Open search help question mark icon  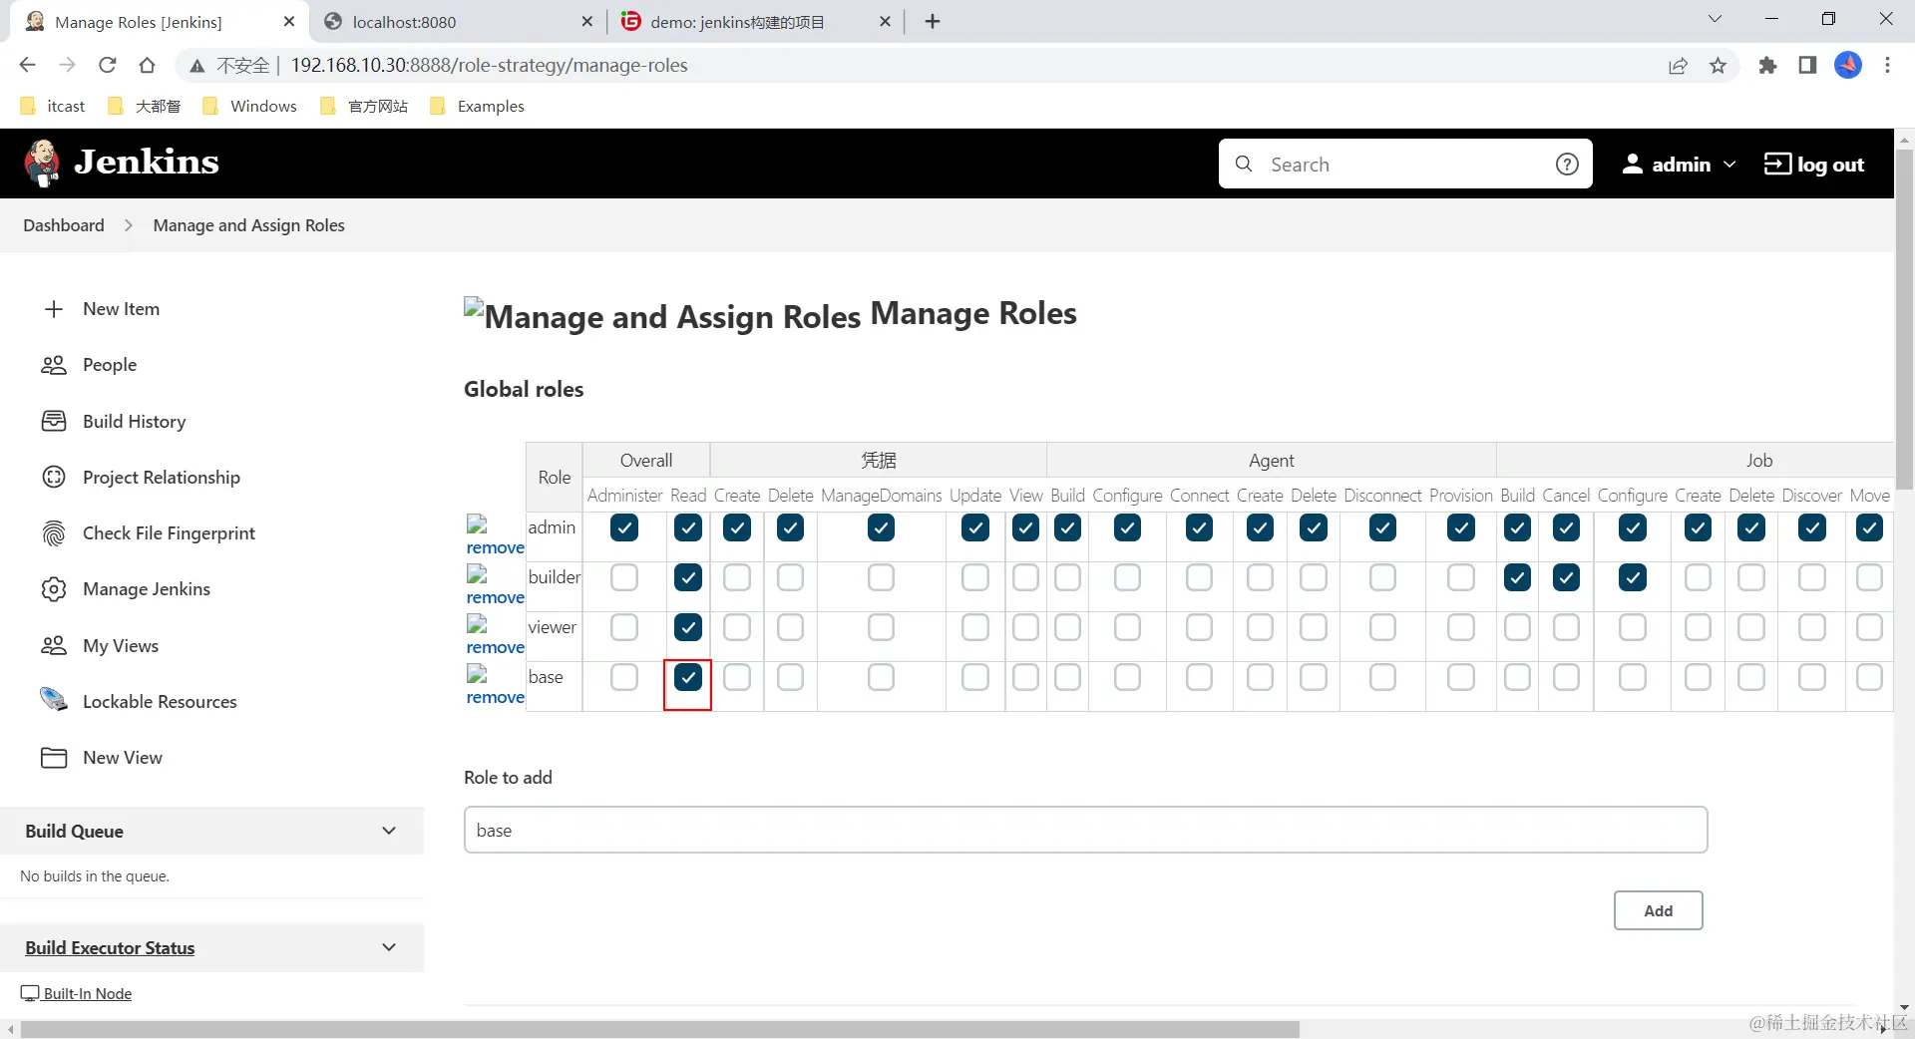1567,164
